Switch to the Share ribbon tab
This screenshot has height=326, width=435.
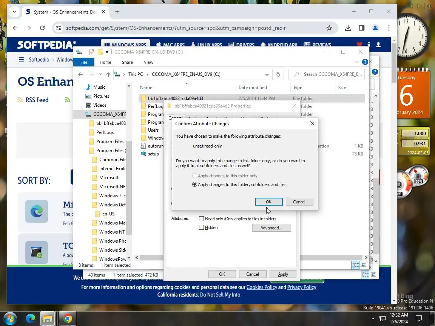127,62
